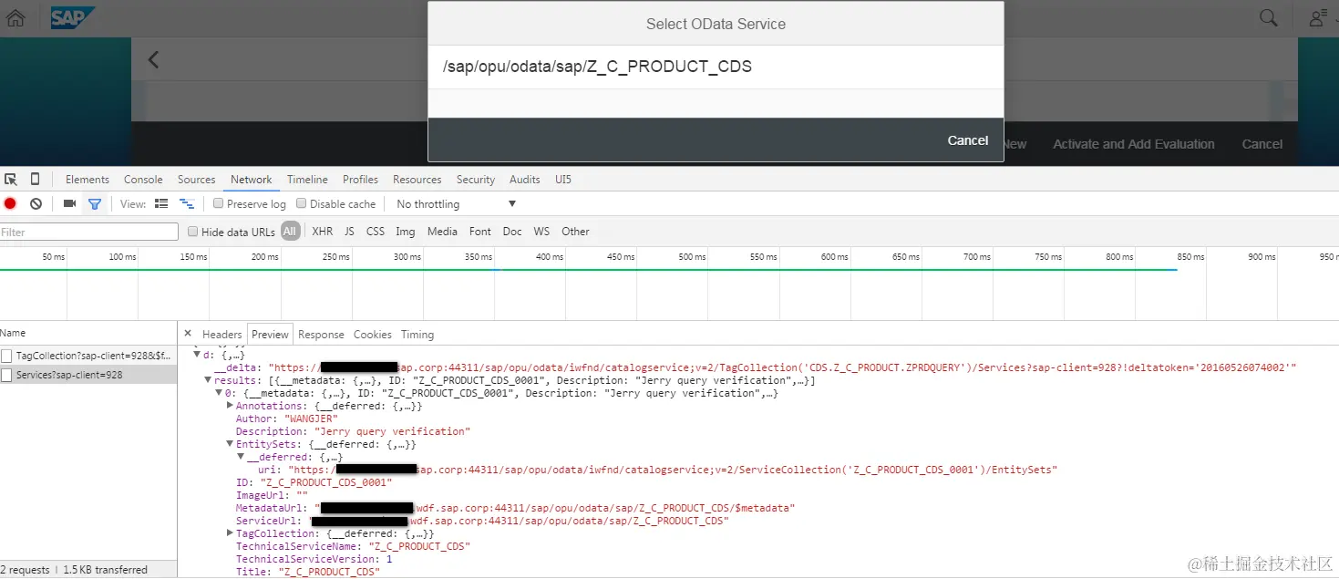Open the Profiles tab
Screen dimensions: 1339x579
click(x=360, y=180)
